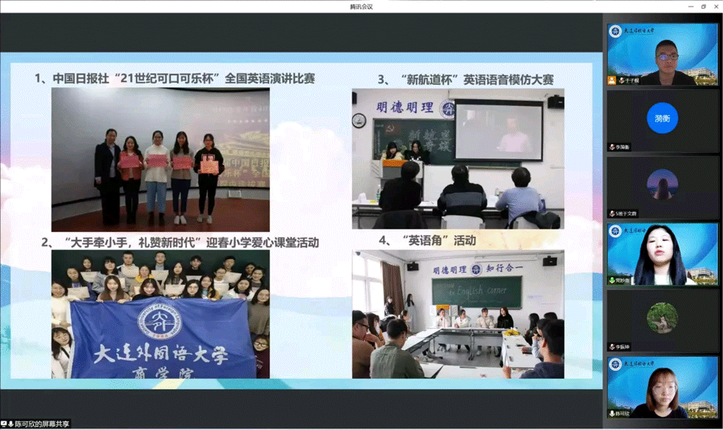Select the blue 漪衡 avatar circle
The height and width of the screenshot is (430, 723).
tap(662, 118)
